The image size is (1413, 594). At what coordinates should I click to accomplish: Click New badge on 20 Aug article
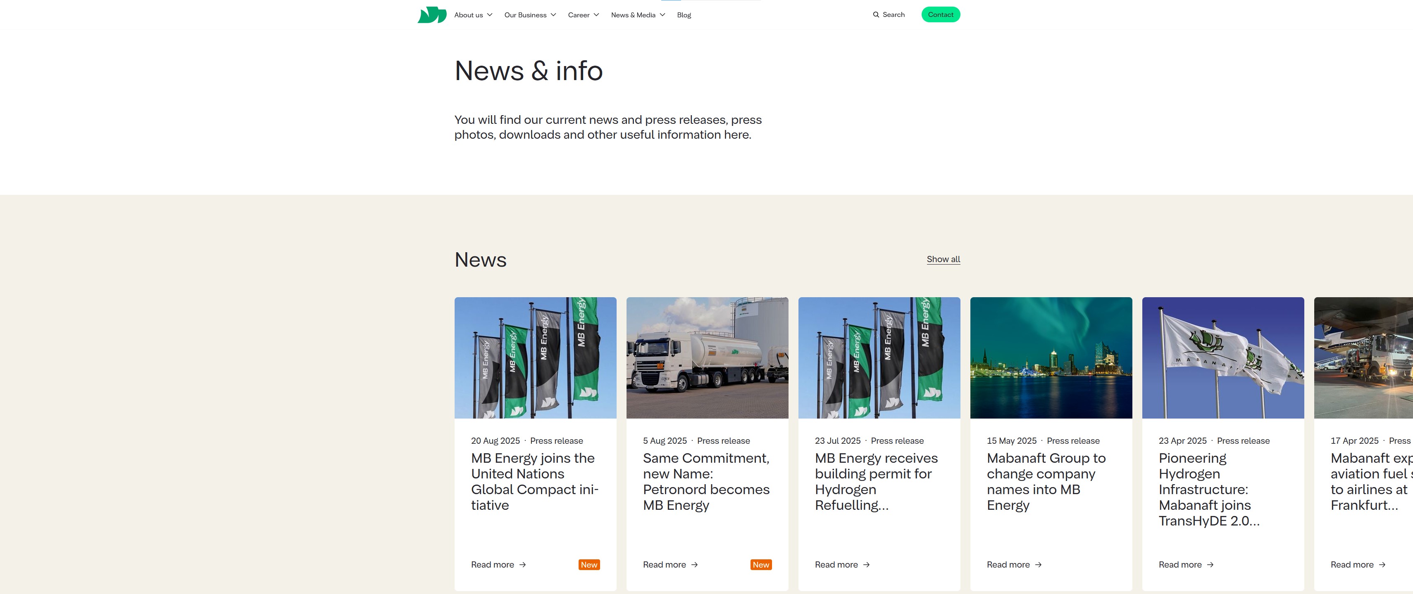pyautogui.click(x=589, y=564)
